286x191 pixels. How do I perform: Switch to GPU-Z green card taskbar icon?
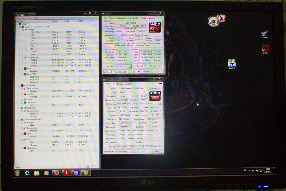(86, 173)
